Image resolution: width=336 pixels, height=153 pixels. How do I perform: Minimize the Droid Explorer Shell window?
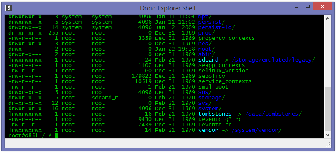(x=296, y=7)
